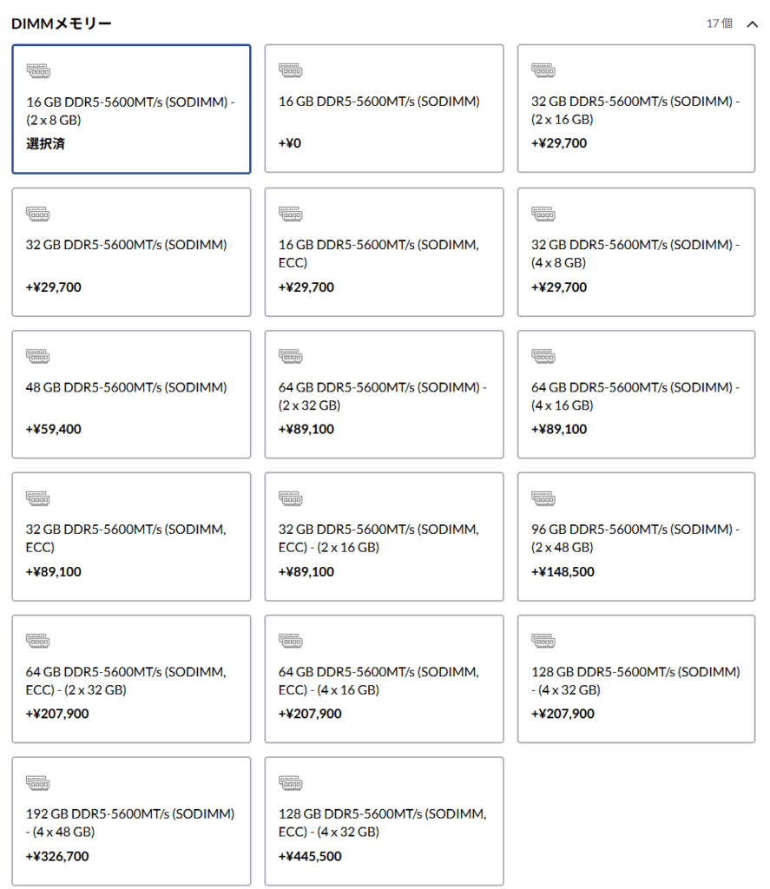The image size is (770, 889).
Task: Click memory icon on 16 GB SODIMM +¥0 card
Action: (291, 69)
